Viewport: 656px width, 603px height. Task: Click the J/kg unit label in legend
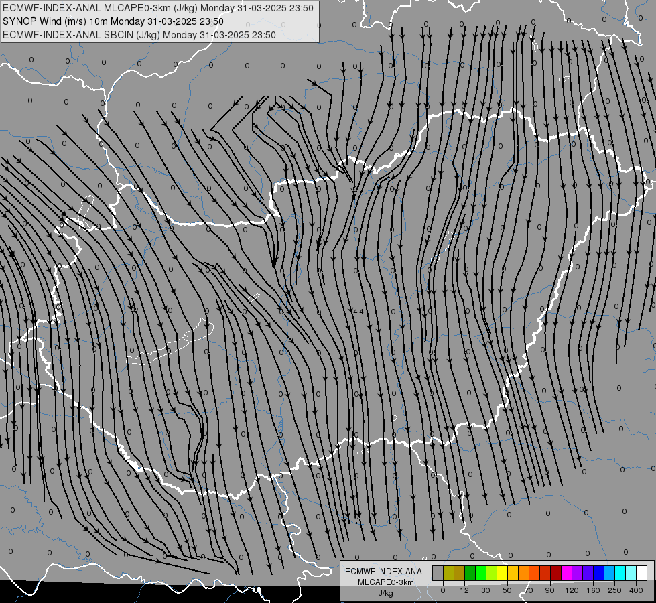[386, 593]
